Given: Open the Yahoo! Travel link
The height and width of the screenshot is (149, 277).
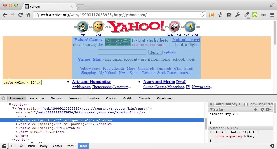Looking at the screenshot, I should click(x=186, y=40).
